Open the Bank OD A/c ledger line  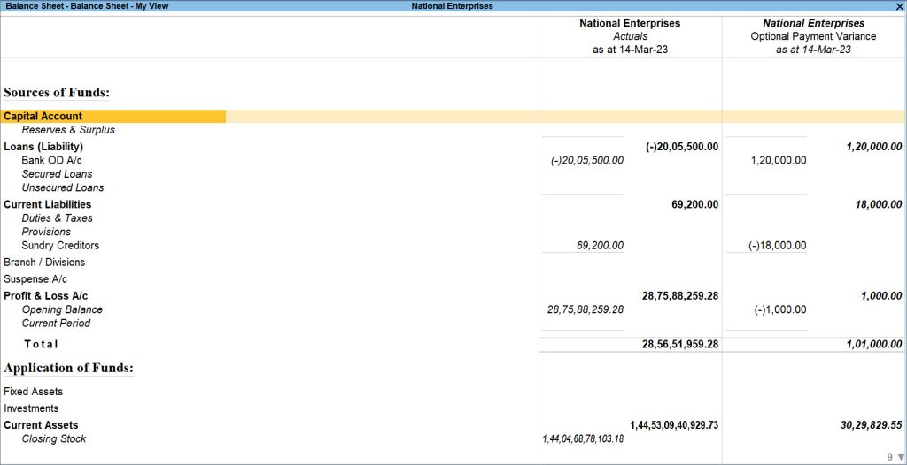tap(51, 160)
